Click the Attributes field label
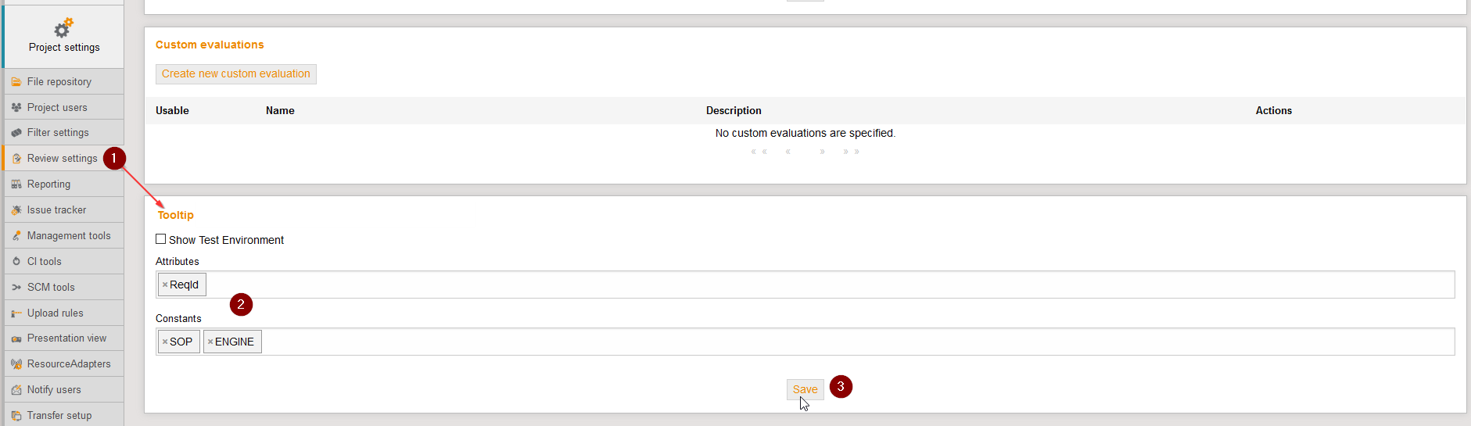The height and width of the screenshot is (426, 1471). [x=178, y=262]
